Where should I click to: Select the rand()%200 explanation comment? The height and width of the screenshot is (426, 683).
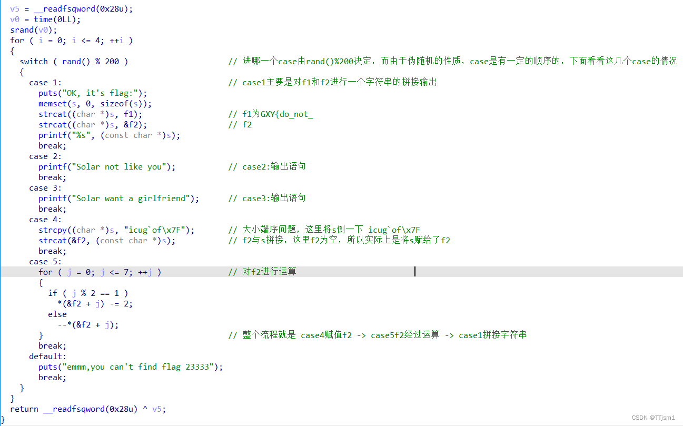[453, 62]
